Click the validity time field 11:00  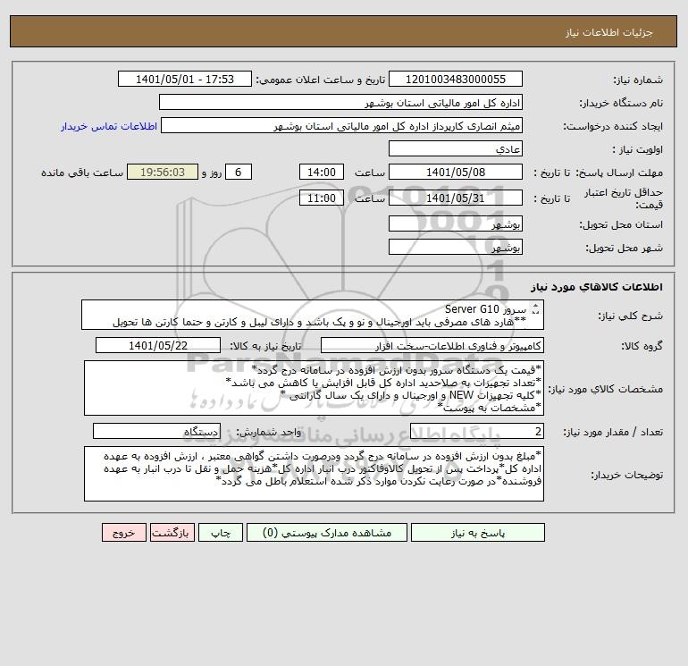(x=321, y=198)
